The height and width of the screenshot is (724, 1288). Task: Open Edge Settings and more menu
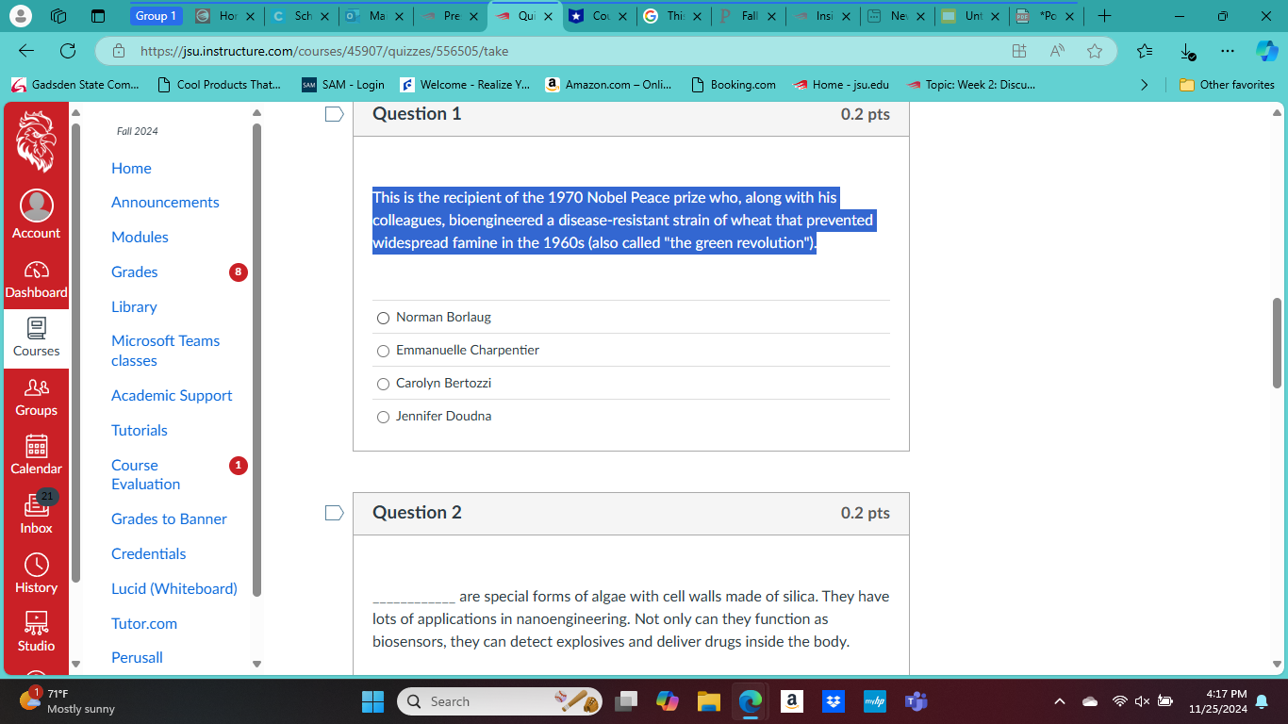[x=1227, y=51]
